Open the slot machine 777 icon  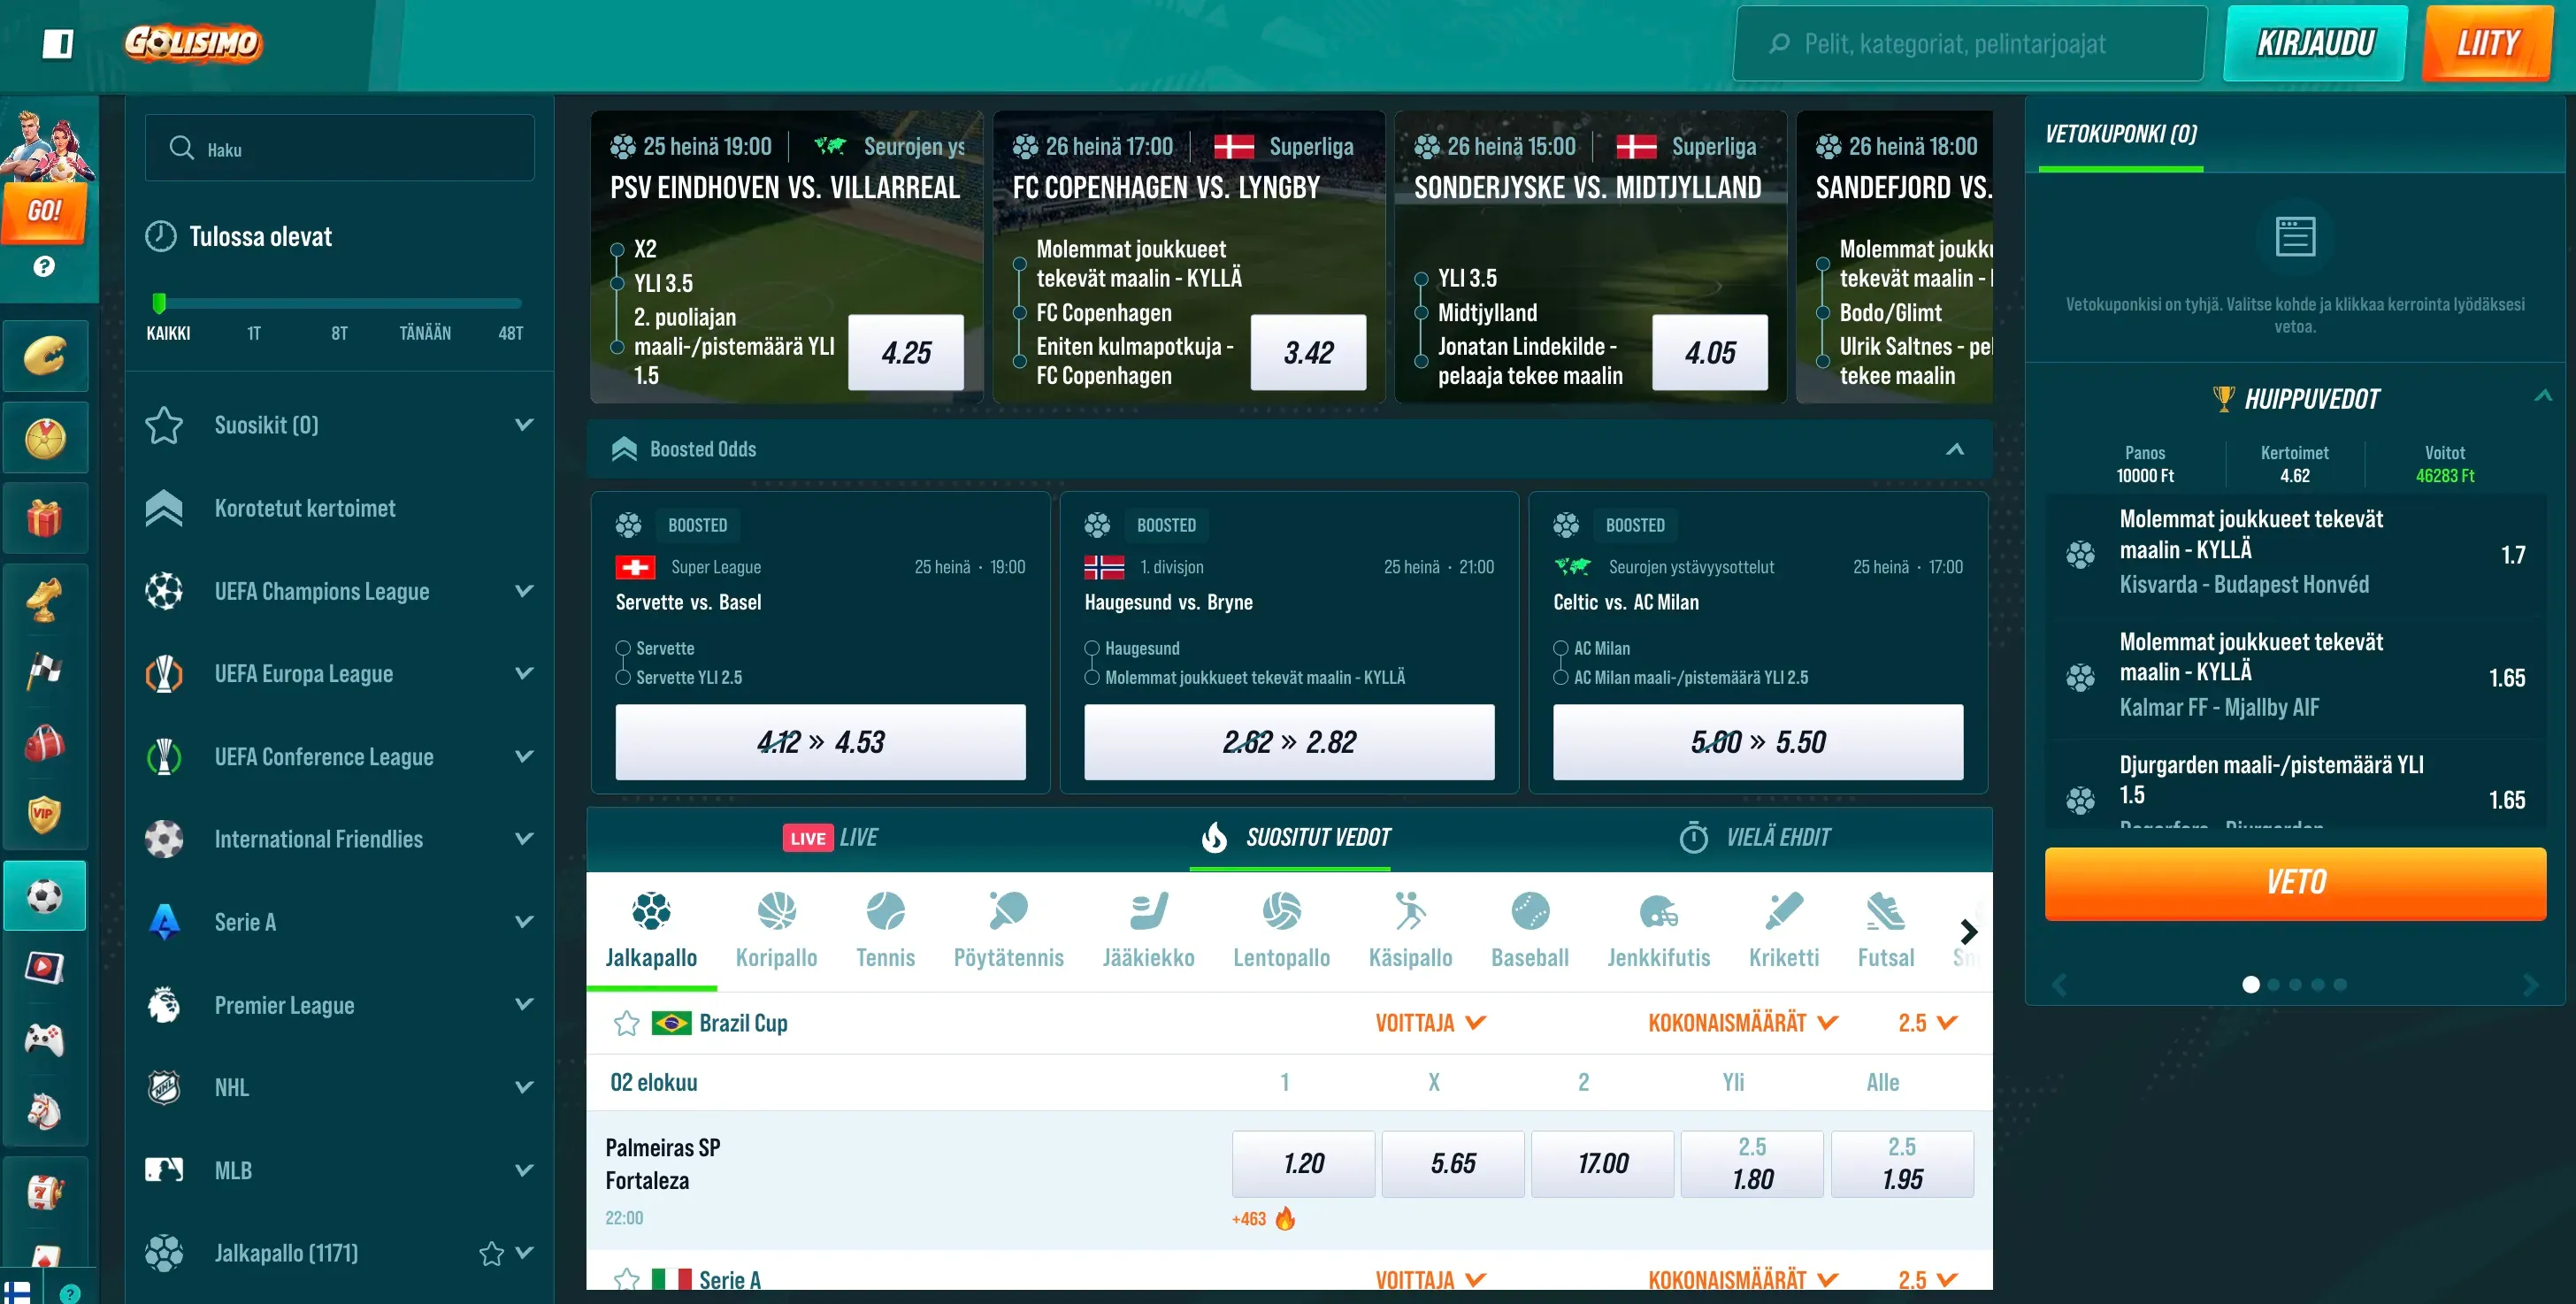point(45,1192)
